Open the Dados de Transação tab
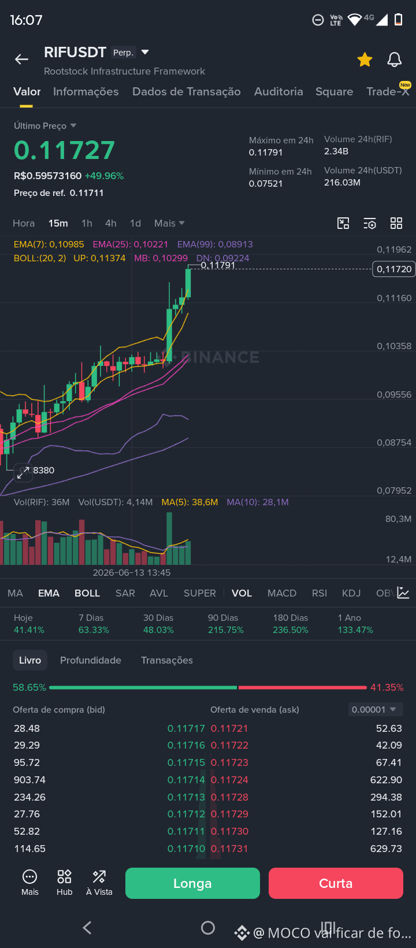This screenshot has height=948, width=416. 186,91
